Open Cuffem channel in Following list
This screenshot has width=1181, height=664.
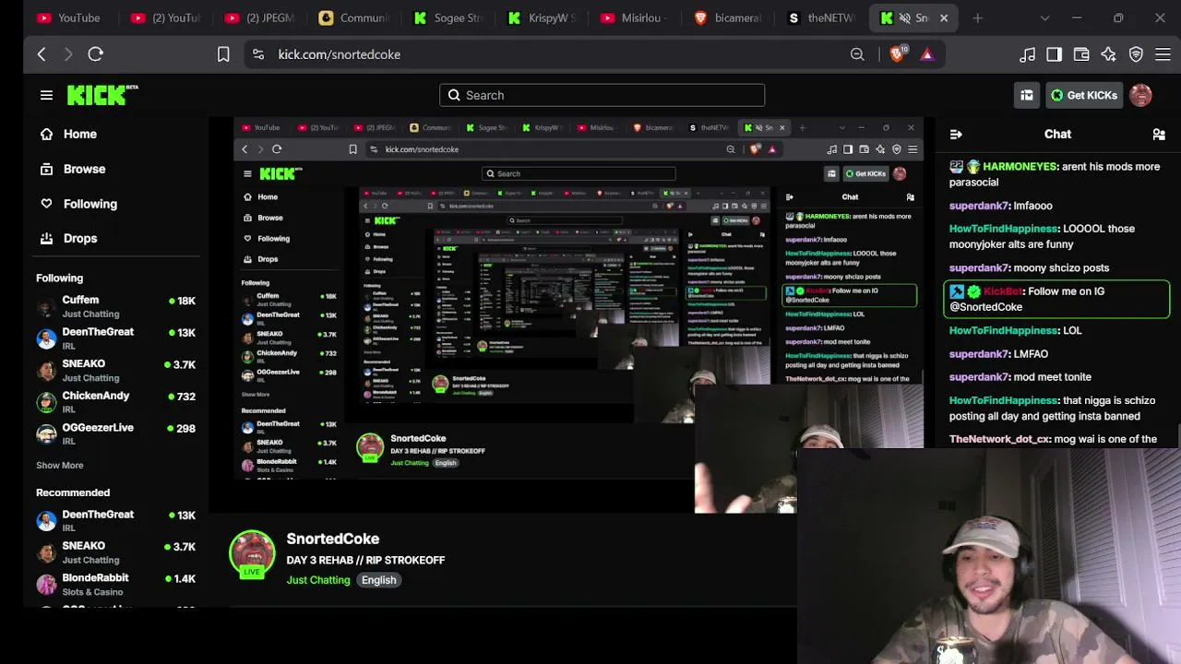click(x=115, y=307)
